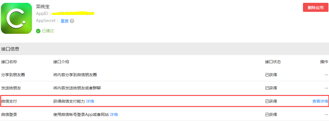
Task: Click the 接口名称 column header
Action: [9, 62]
